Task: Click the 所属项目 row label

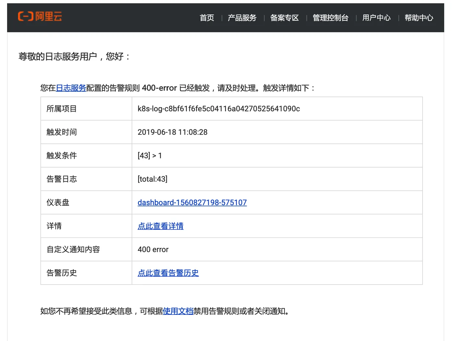Action: 62,109
